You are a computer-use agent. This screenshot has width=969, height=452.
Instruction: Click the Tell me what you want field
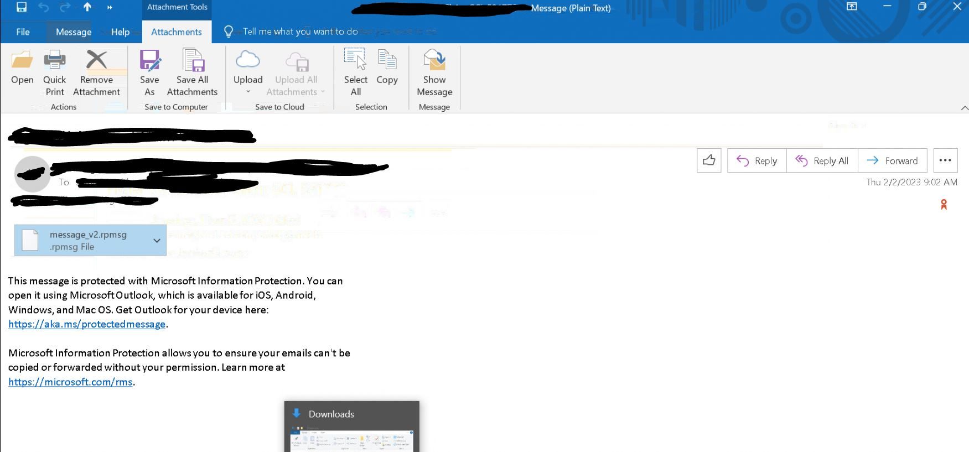pyautogui.click(x=300, y=32)
